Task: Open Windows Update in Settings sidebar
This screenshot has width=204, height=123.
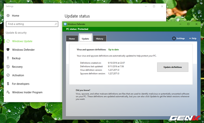Action: click(22, 41)
